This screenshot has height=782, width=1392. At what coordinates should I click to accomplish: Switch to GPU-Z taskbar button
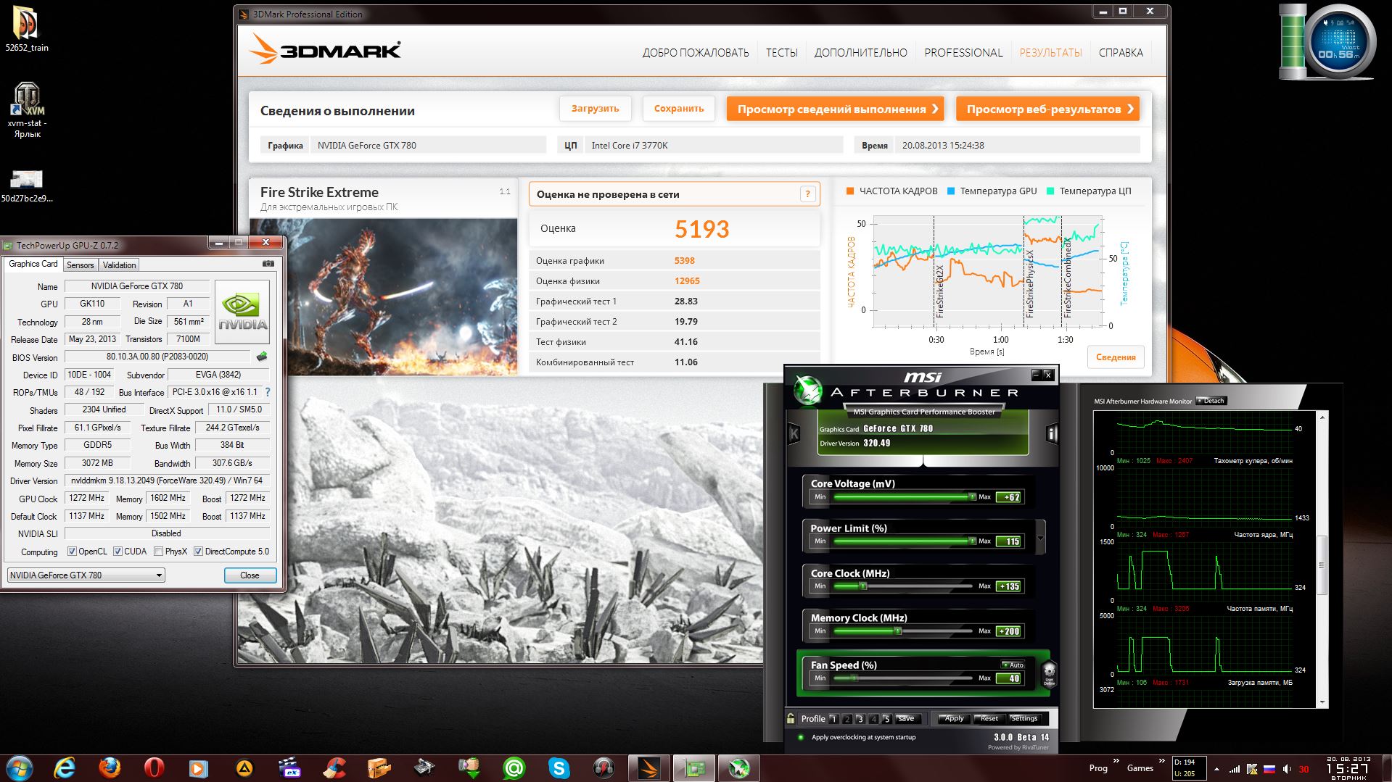coord(694,768)
